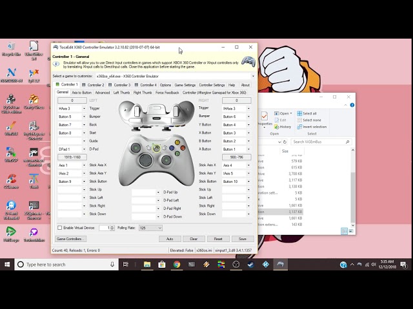The height and width of the screenshot is (309, 413).
Task: Open the Recycle Bin desktop icon
Action: pyautogui.click(x=11, y=48)
